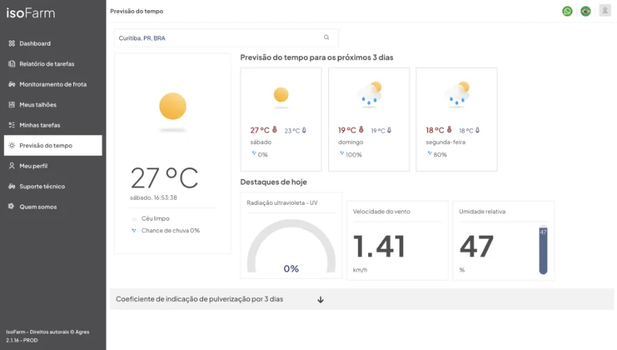Click the version text 2.1.16 - PROD
617x350 pixels.
[22, 340]
